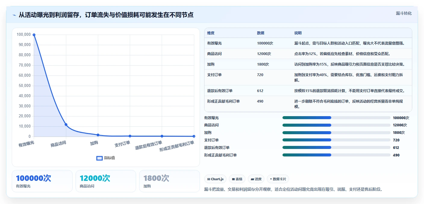The height and width of the screenshot is (204, 424).
Task: Click the 10,000 y-axis label
Action: [x=24, y=126]
